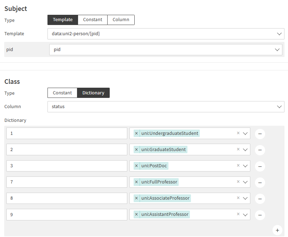Select the Dictionary class type tab
The image size is (288, 237).
point(93,93)
